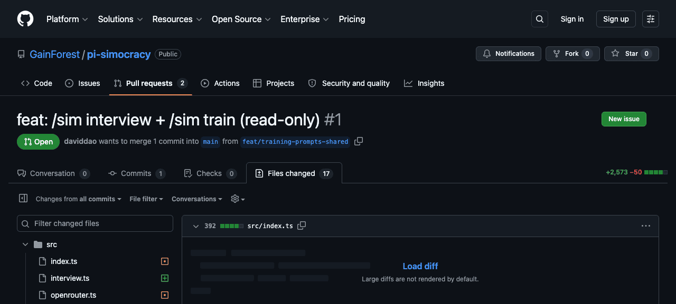This screenshot has width=676, height=304.
Task: Open the three-dot menu for src/index.ts
Action: (646, 225)
